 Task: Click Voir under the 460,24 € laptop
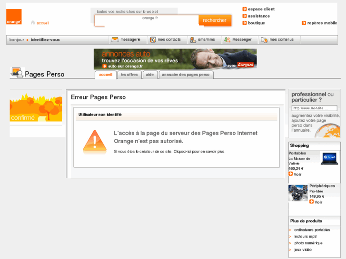pyautogui.click(x=297, y=174)
